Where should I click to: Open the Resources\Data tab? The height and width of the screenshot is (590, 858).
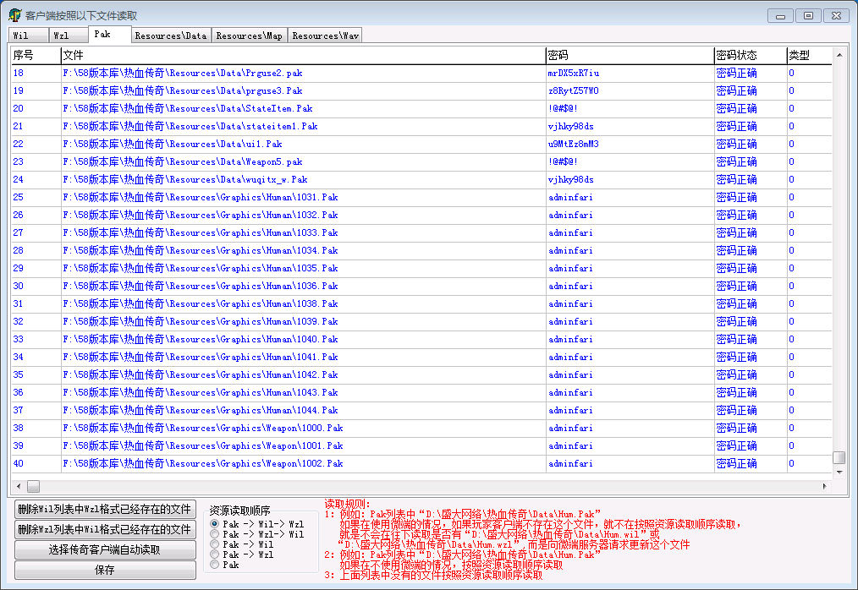click(x=171, y=36)
